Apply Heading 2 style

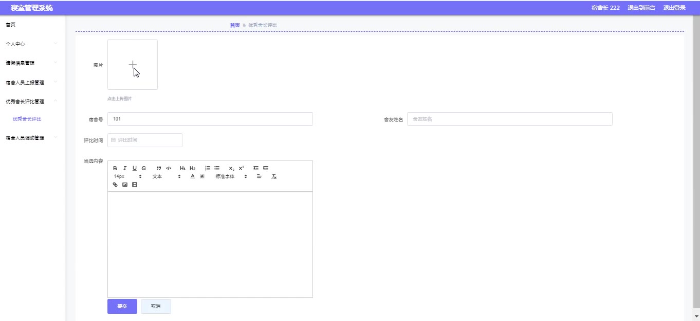(x=193, y=168)
